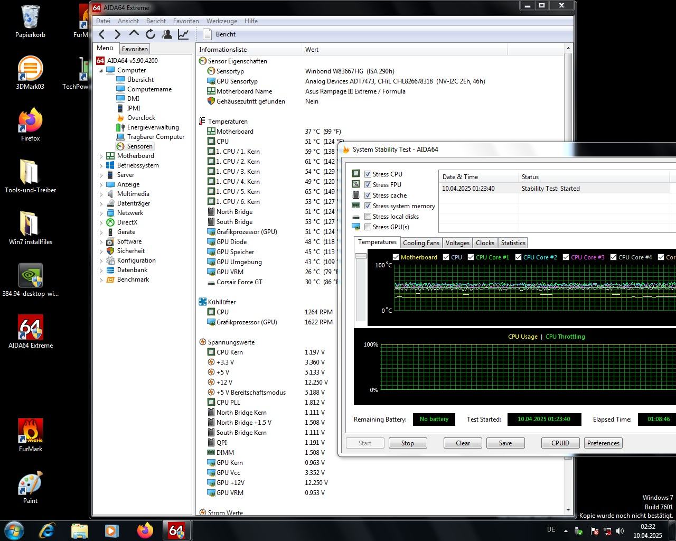The image size is (676, 541).
Task: Open the Windows Start menu
Action: click(x=14, y=530)
